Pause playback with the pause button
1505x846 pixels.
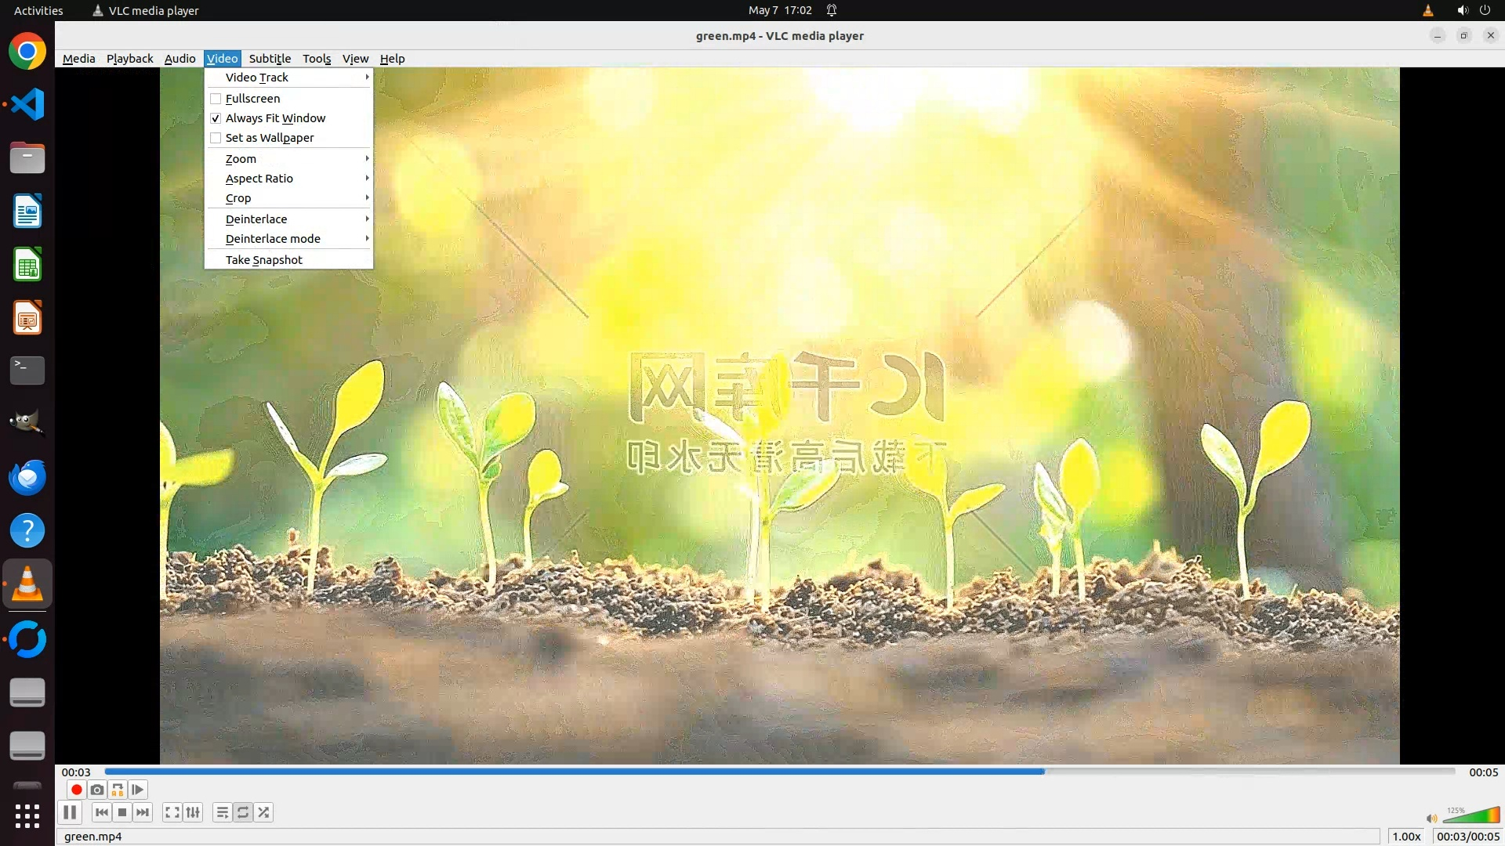click(70, 812)
